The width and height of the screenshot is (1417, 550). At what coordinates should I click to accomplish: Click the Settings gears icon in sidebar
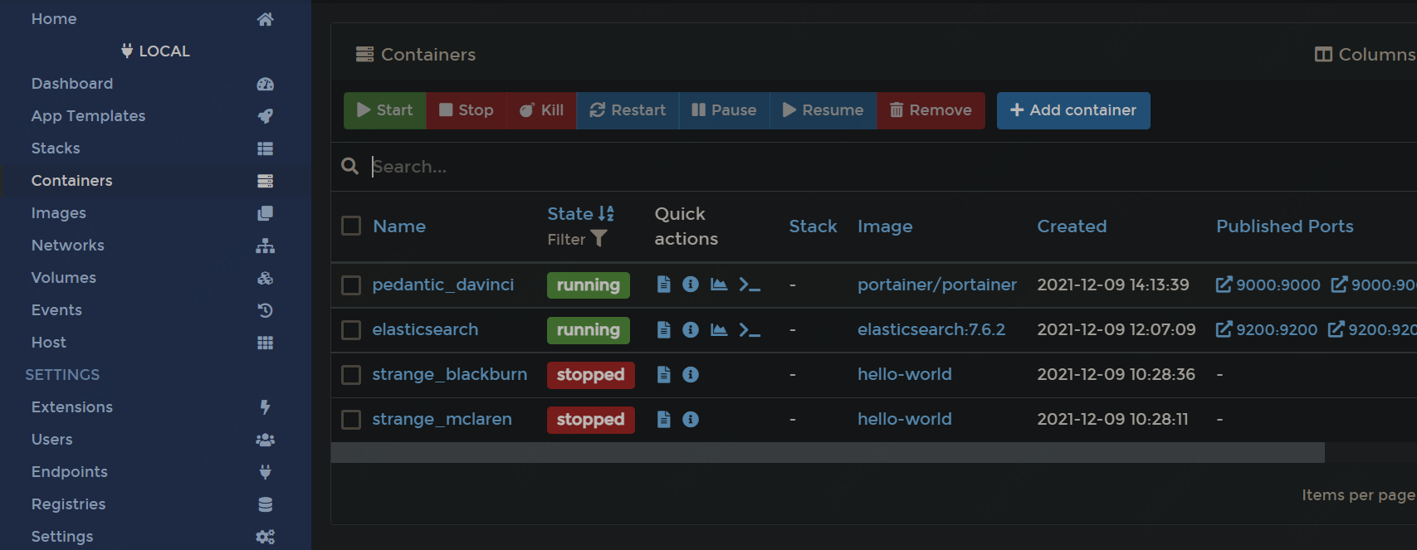pyautogui.click(x=265, y=537)
